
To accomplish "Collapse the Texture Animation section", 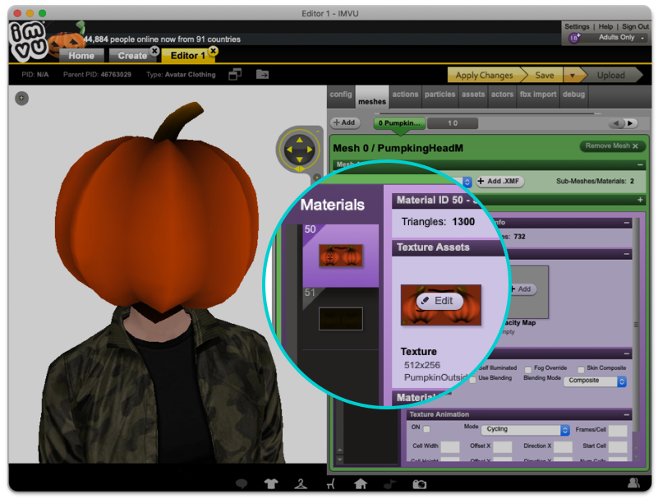I will 627,414.
